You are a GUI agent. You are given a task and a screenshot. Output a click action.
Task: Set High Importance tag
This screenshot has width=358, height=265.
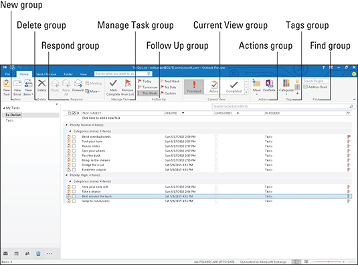[297, 87]
